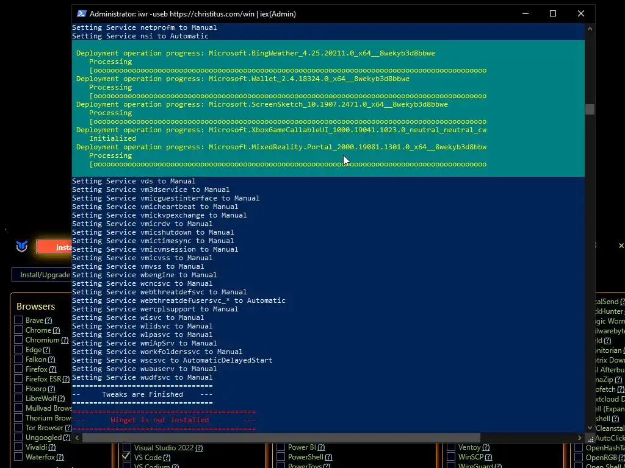Uncheck the VS Code checkbox
This screenshot has width=625, height=468.
tap(127, 457)
